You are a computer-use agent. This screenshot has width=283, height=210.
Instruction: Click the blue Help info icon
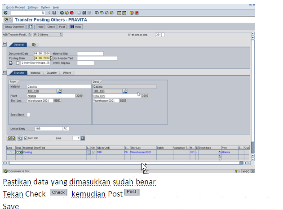pyautogui.click(x=72, y=27)
